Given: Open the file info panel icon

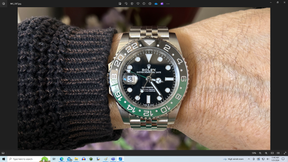Looking at the screenshot, I should click(144, 4).
